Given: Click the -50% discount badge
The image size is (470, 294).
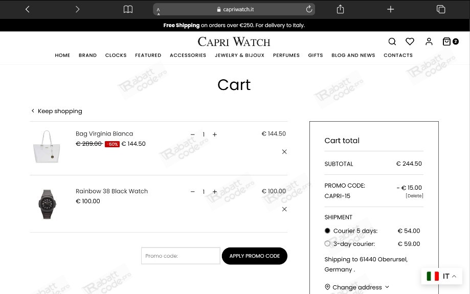Looking at the screenshot, I should tap(112, 144).
